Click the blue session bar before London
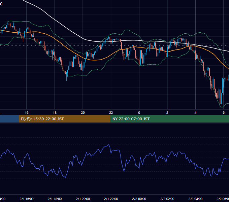 9,119
